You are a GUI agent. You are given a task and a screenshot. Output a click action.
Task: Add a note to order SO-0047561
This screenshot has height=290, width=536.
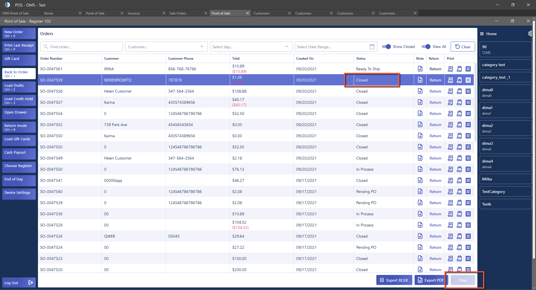pos(420,69)
